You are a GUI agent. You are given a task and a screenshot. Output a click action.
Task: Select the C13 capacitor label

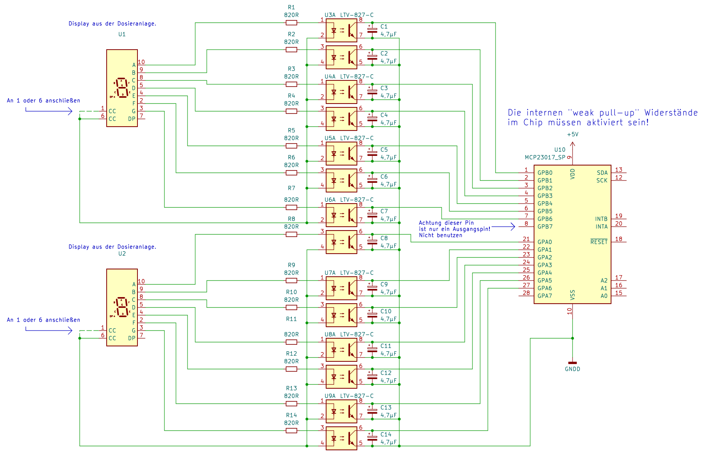(386, 408)
